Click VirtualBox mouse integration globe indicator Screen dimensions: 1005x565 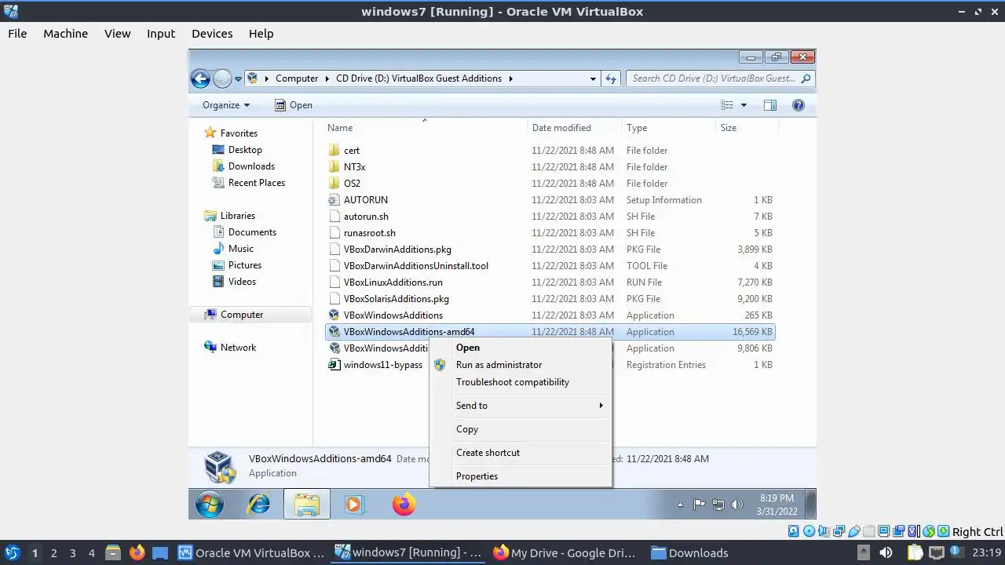coord(929,531)
